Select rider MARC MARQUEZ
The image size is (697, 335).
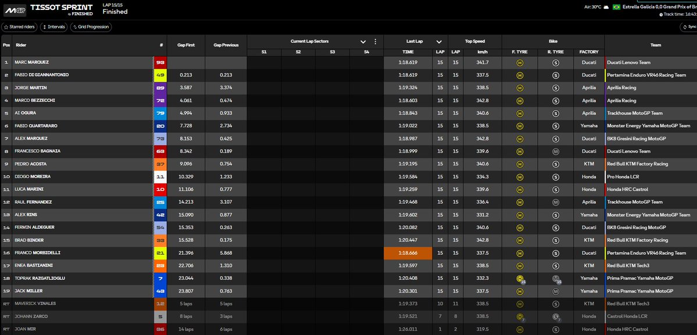coord(31,63)
